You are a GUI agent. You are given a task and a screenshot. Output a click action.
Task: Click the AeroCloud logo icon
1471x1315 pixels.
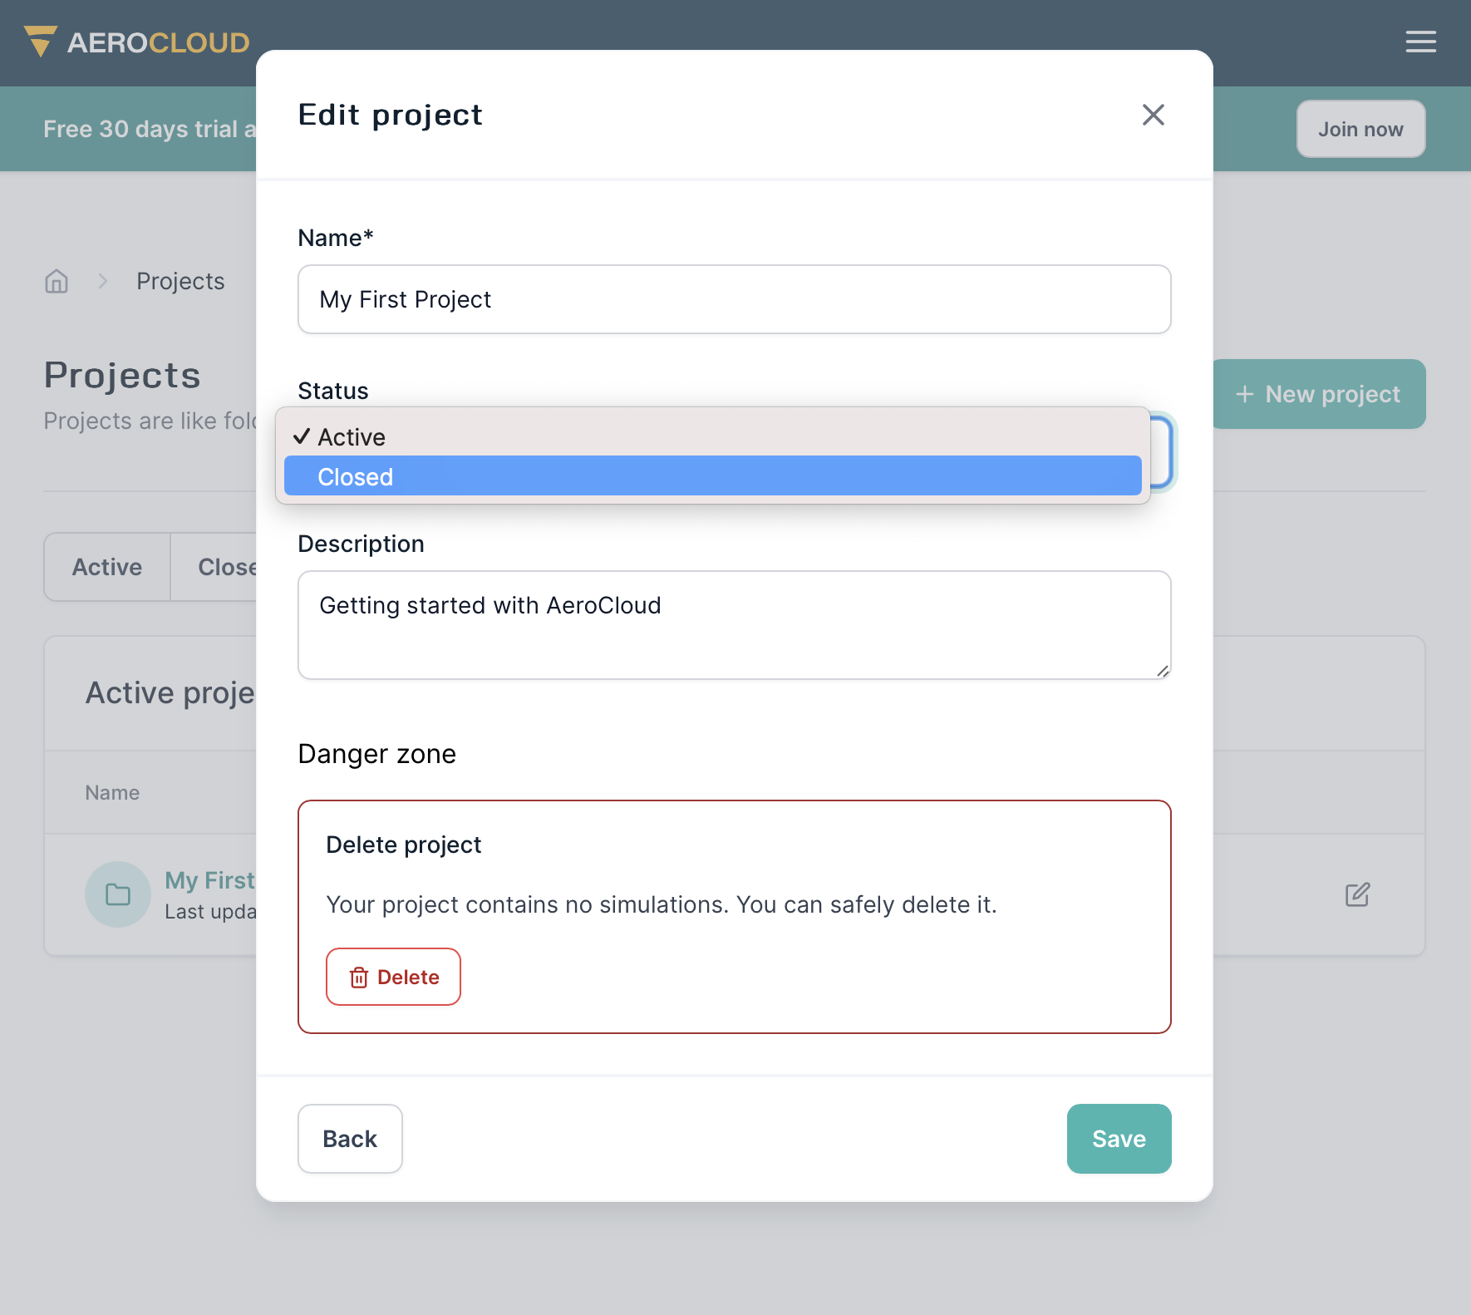pyautogui.click(x=40, y=42)
